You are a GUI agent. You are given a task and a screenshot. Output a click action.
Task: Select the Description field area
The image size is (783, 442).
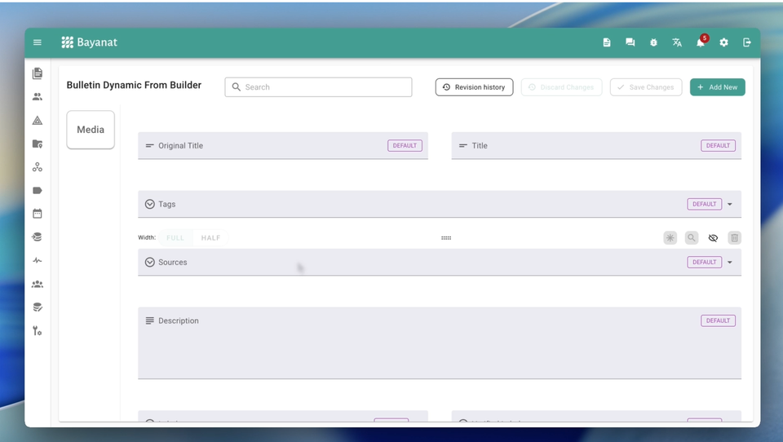click(x=440, y=343)
